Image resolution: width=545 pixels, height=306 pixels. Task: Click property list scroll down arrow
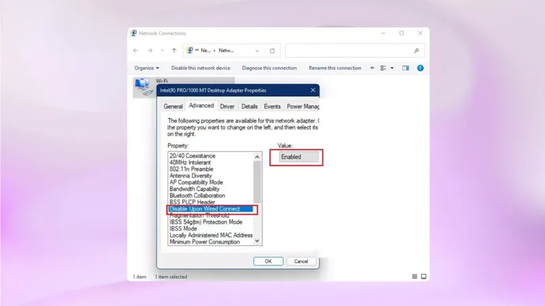[x=258, y=241]
